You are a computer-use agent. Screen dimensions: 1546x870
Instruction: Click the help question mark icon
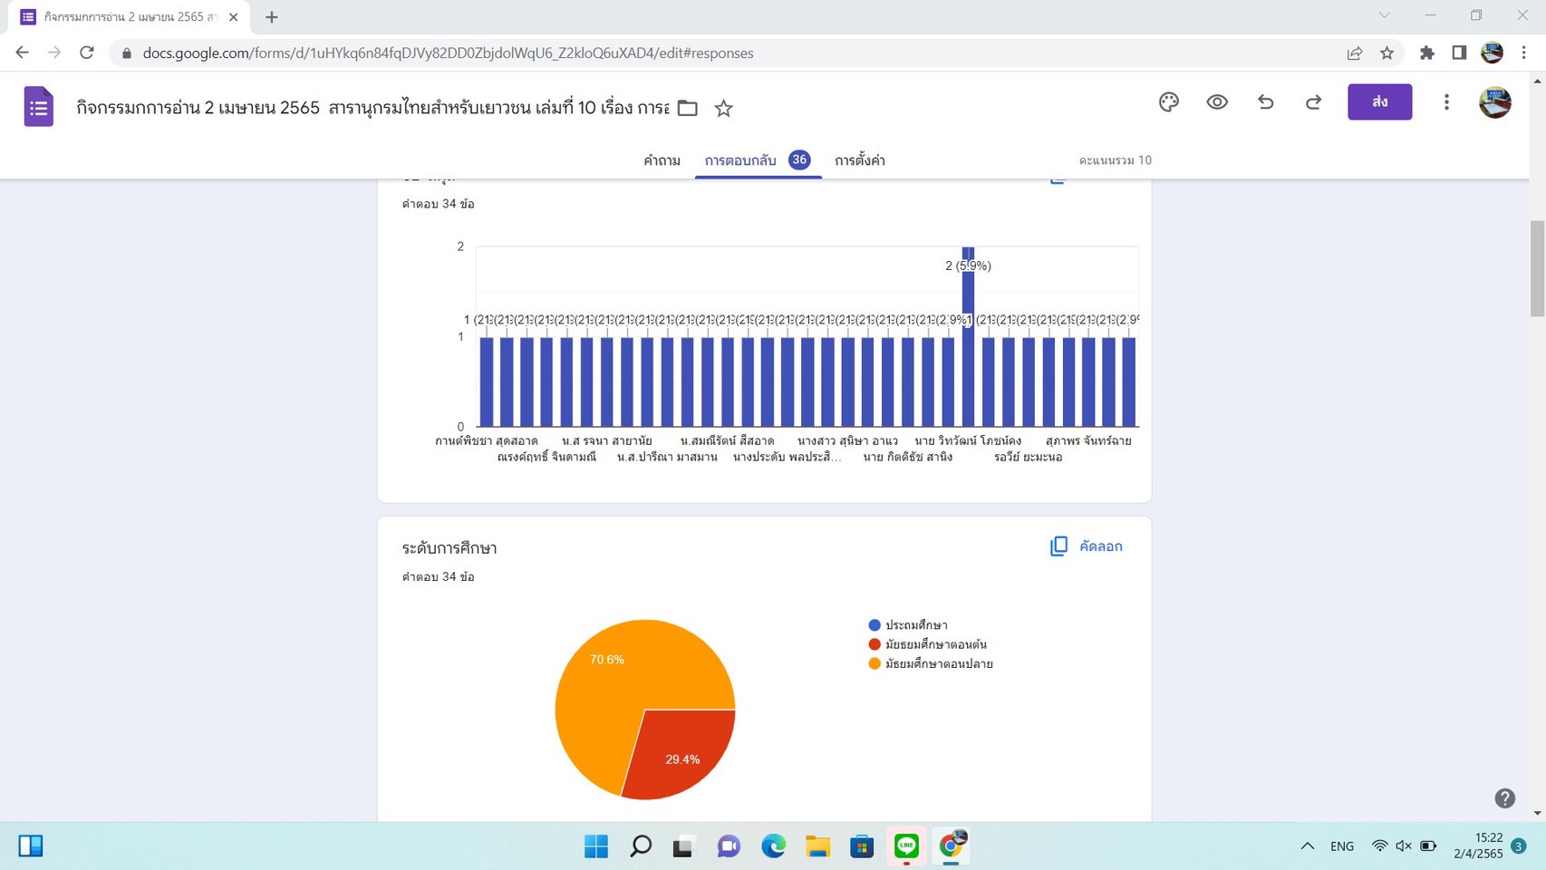tap(1504, 797)
